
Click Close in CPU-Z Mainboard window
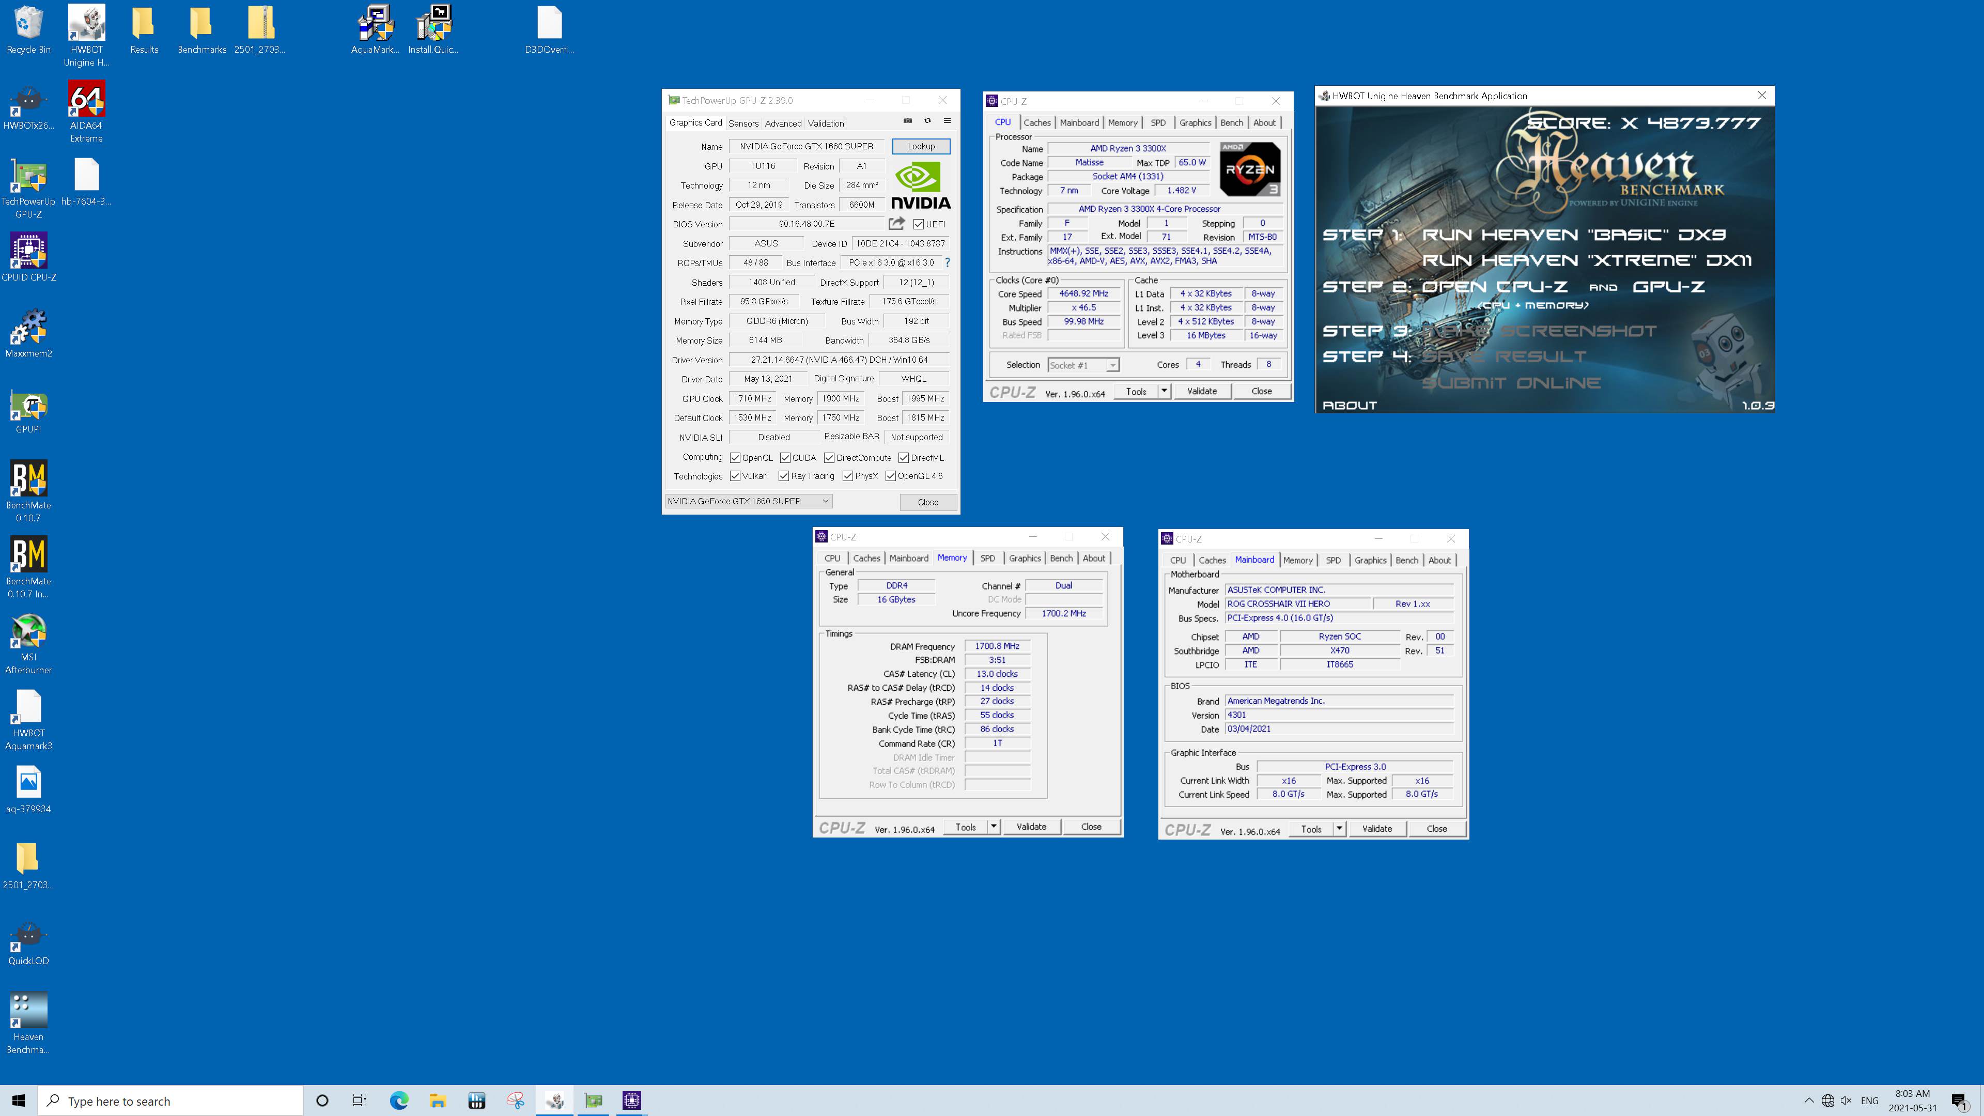point(1436,829)
